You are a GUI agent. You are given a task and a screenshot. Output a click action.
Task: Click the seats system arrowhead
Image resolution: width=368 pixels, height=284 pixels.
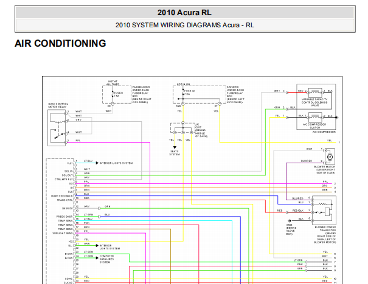pos(175,147)
